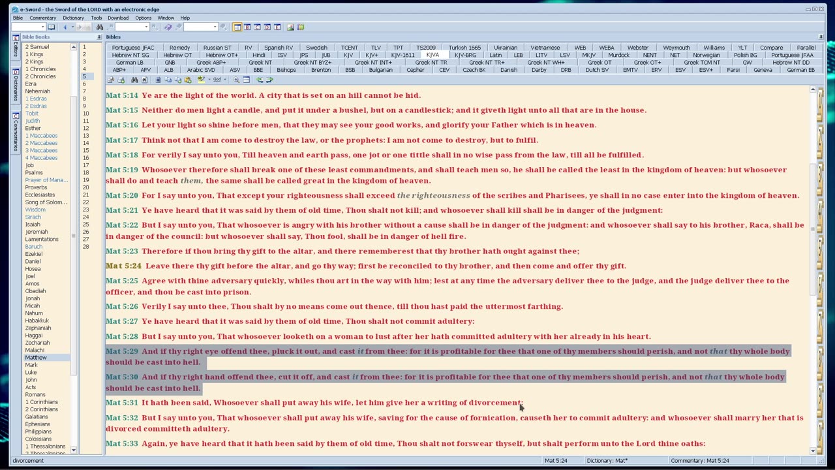The width and height of the screenshot is (835, 470).
Task: Click the Bible text pane vertical scrollbar
Action: tap(813, 269)
